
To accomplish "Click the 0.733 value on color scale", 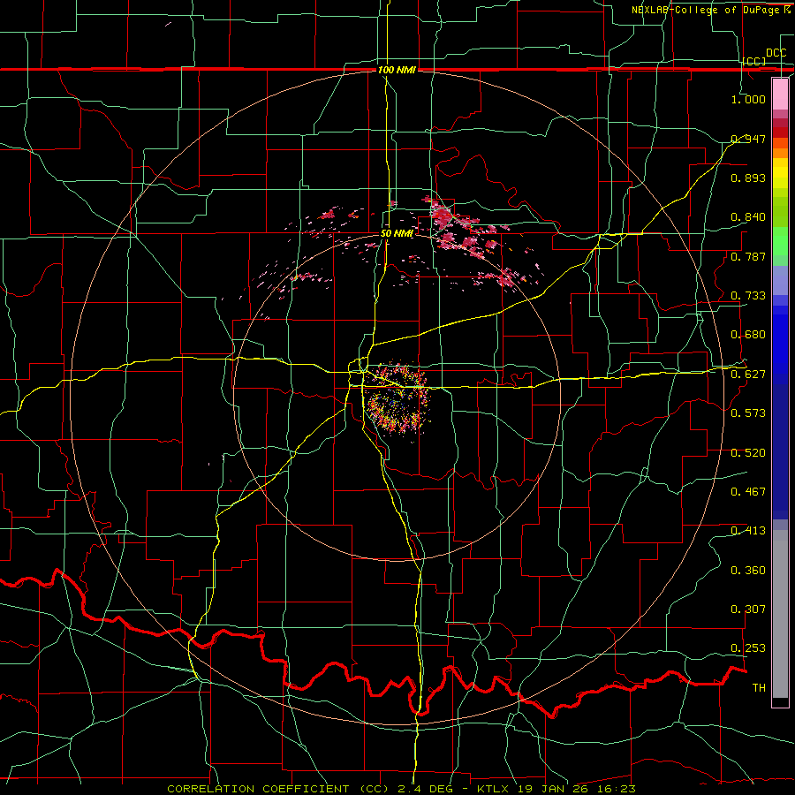I will pyautogui.click(x=748, y=295).
